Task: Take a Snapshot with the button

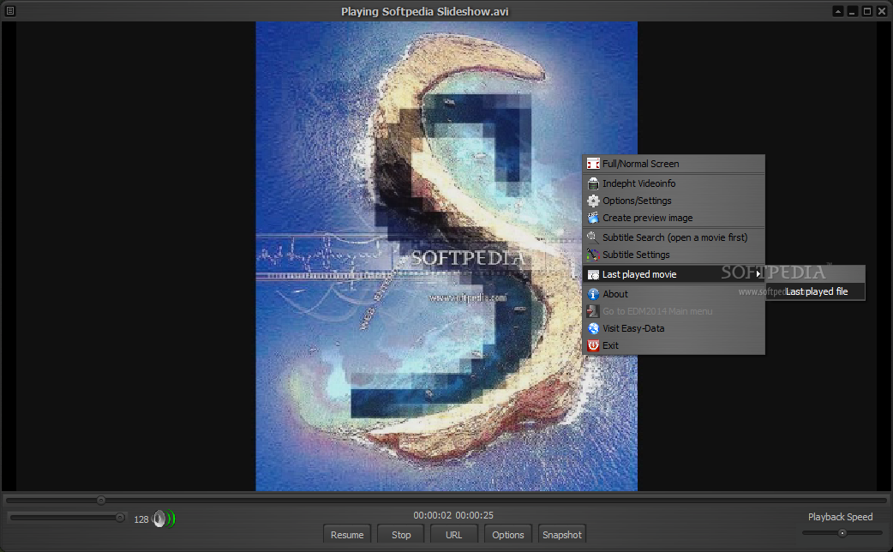Action: click(x=561, y=534)
